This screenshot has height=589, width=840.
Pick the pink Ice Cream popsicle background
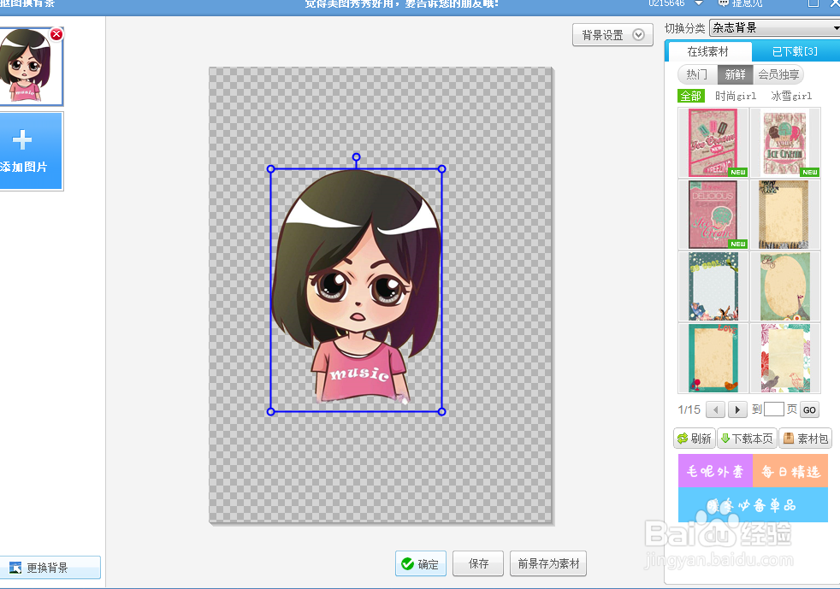713,143
